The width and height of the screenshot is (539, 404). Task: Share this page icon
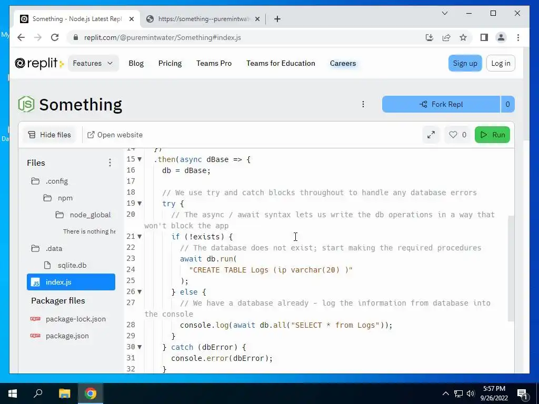[446, 37]
